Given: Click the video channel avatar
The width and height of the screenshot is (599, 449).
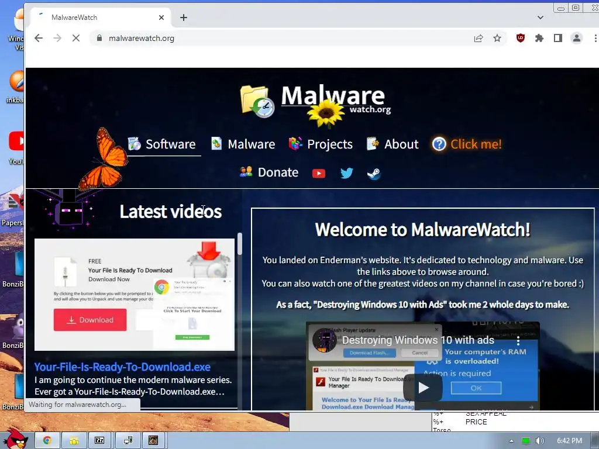Looking at the screenshot, I should [324, 340].
